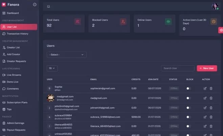The height and width of the screenshot is (136, 223).
Task: Toggle block switch for me@gmail.com
Action: coord(188,98)
